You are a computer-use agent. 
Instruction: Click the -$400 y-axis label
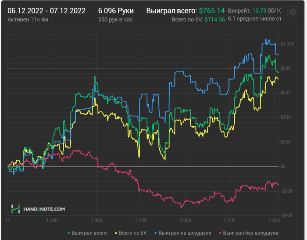tap(286, 215)
